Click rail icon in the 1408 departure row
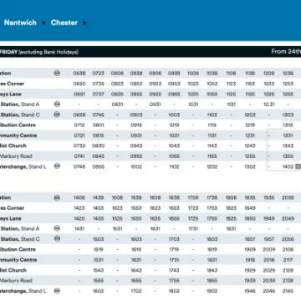The height and width of the screenshot is (301, 301). [57, 197]
